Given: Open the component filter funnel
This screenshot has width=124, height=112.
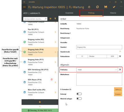Looking at the screenshot, I should tap(55, 19).
